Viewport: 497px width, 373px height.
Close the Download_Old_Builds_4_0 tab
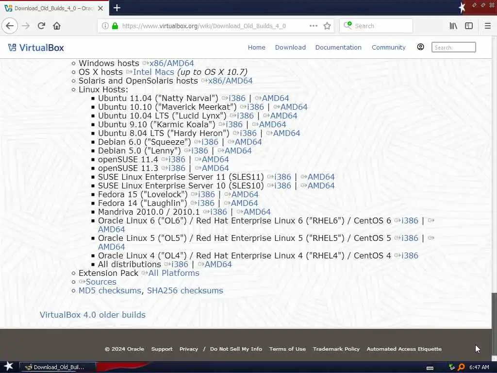tap(100, 8)
